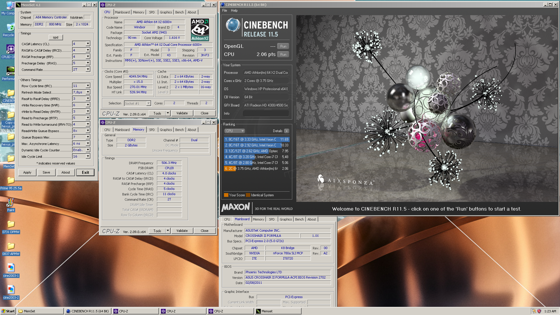Click the Core Speed 4049.54 MHz value
560x315 pixels.
click(x=138, y=76)
